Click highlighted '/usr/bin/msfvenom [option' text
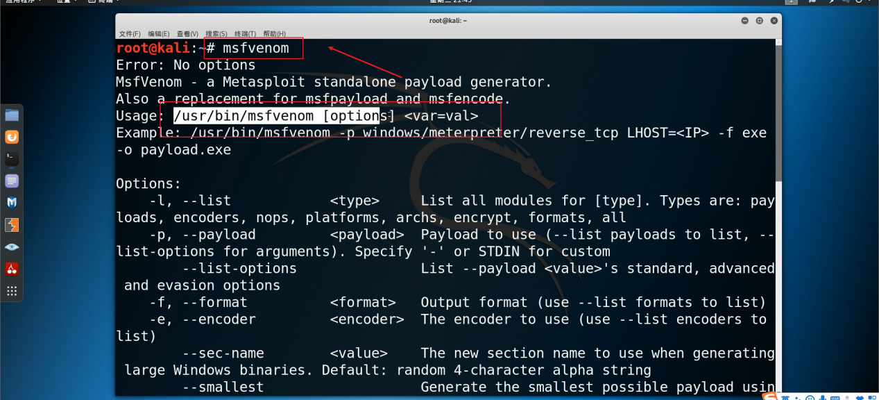 [x=276, y=116]
